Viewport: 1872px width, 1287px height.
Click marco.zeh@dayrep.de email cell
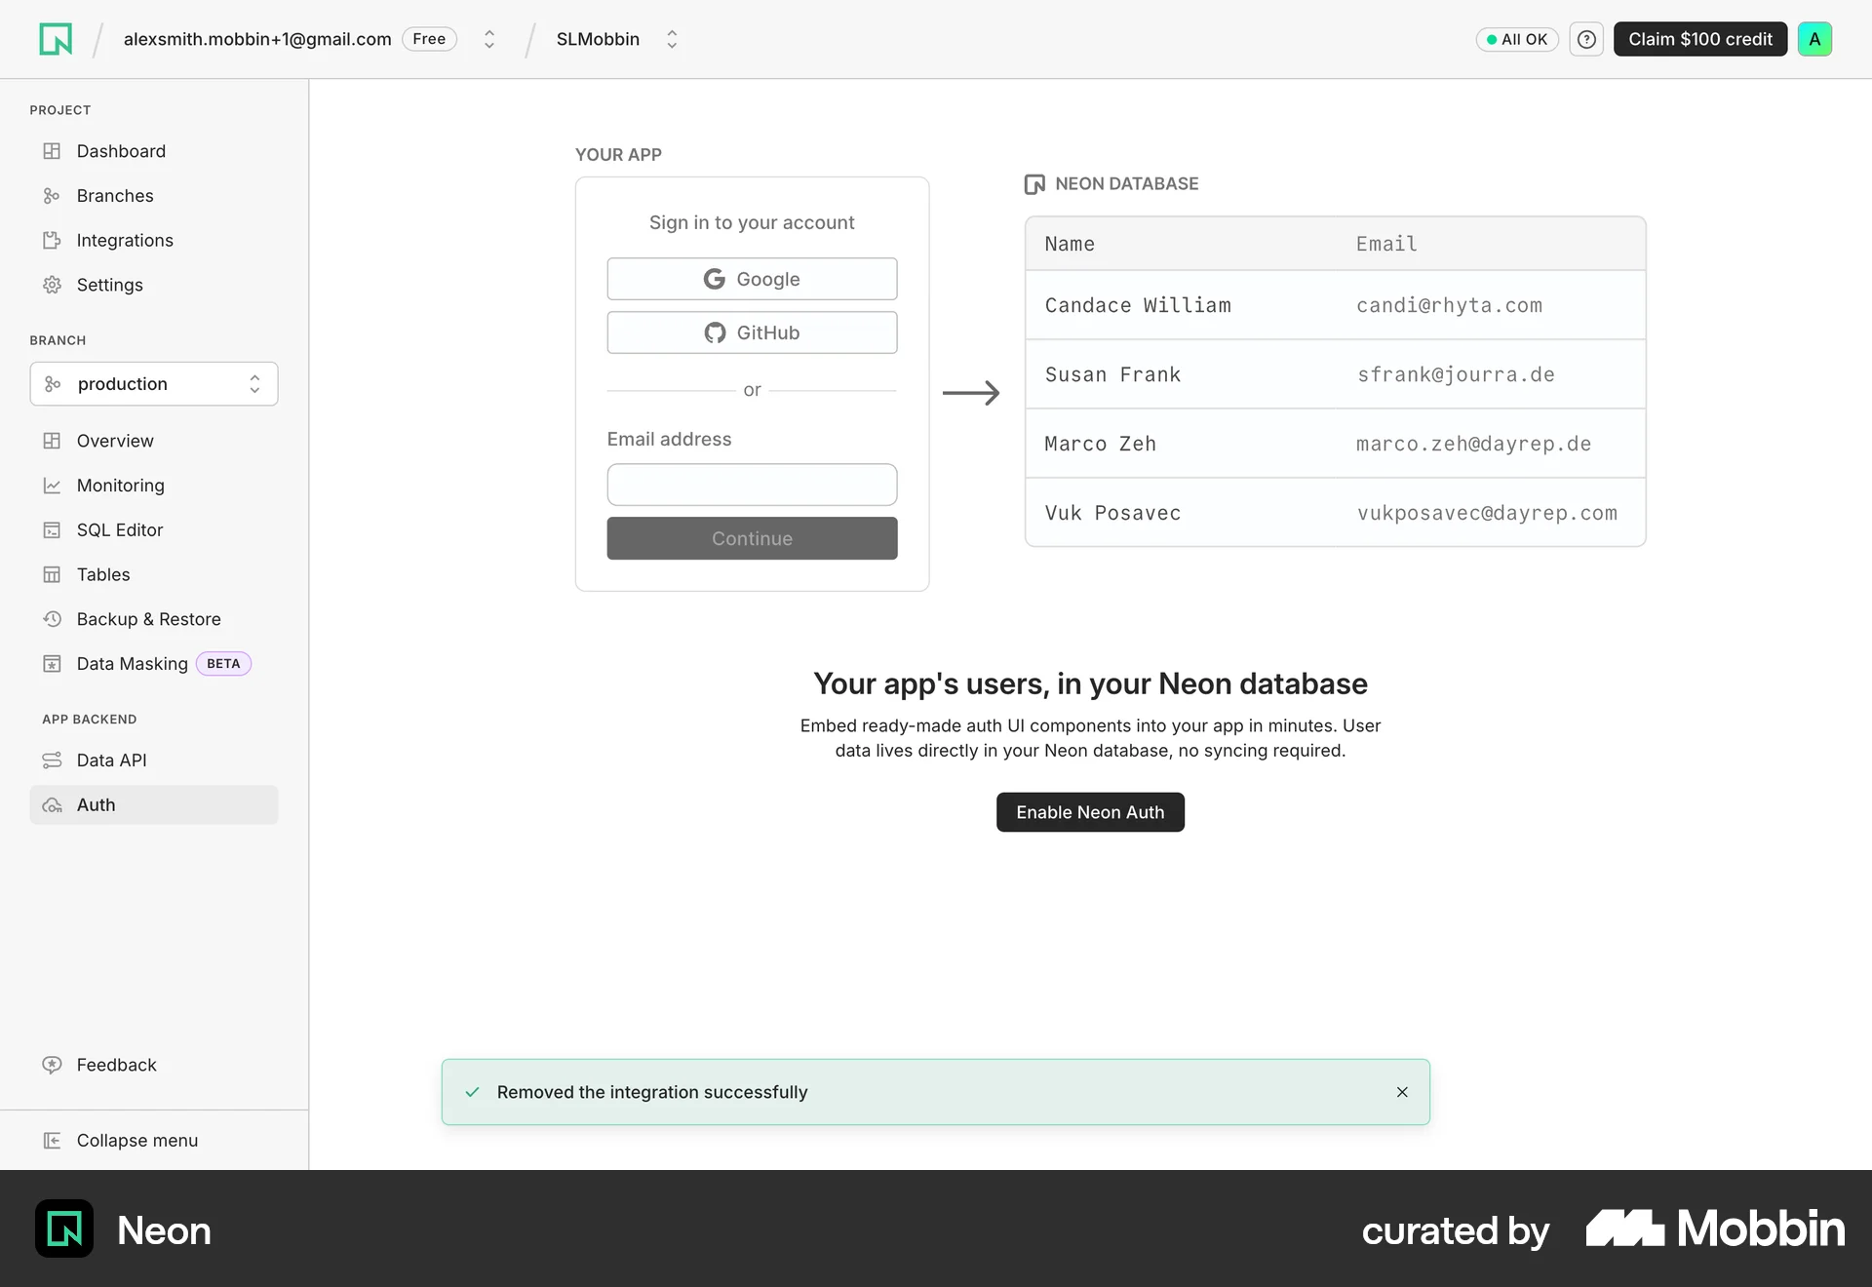tap(1473, 444)
